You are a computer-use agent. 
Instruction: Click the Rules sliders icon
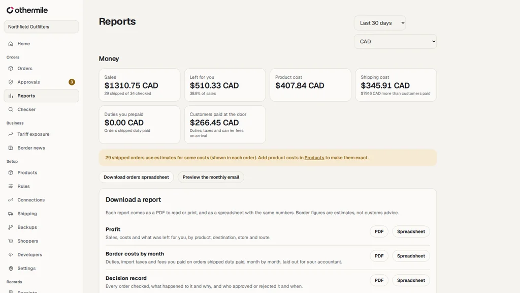tap(11, 186)
